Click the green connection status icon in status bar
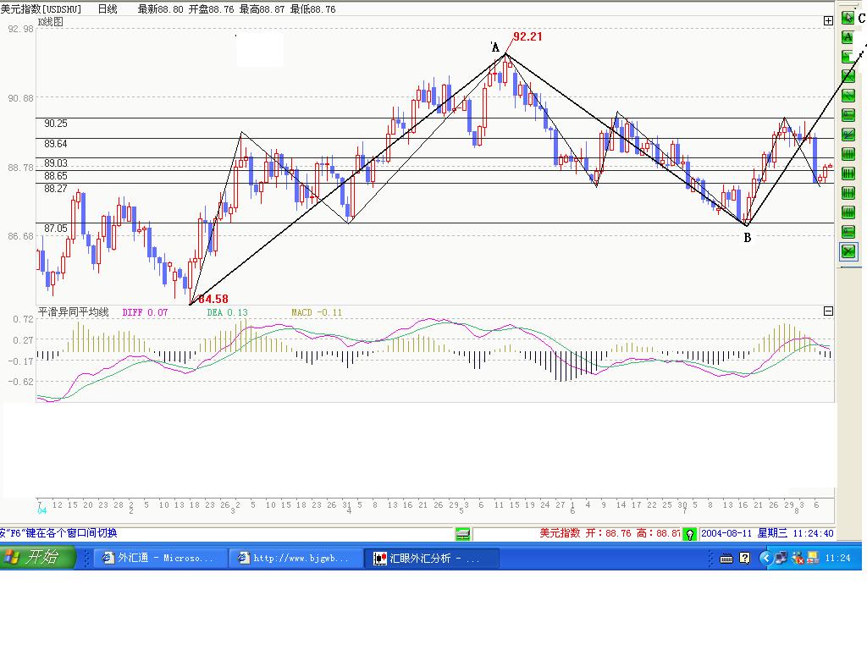 coord(463,534)
